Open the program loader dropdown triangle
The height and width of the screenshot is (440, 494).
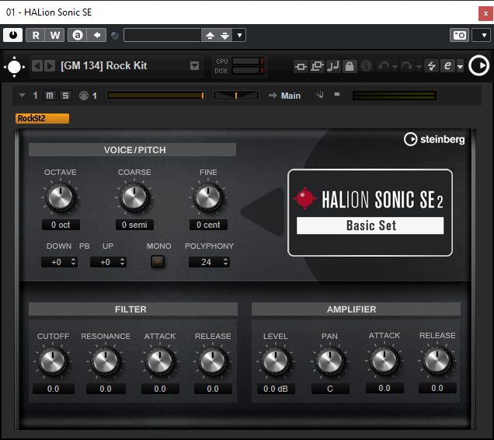pos(195,66)
